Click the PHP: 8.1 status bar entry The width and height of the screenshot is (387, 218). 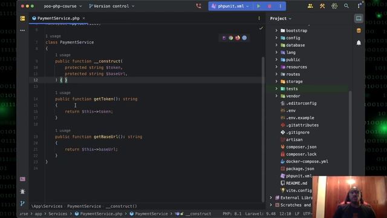[232, 214]
